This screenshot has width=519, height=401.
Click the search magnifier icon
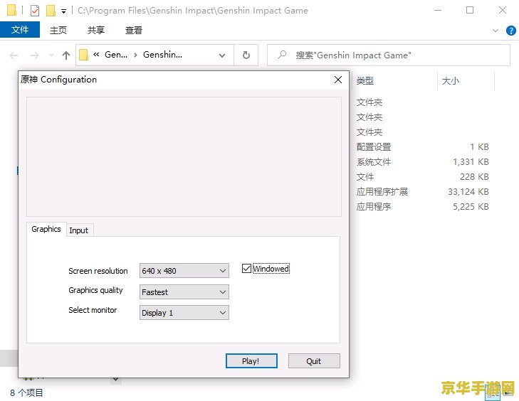pos(282,55)
